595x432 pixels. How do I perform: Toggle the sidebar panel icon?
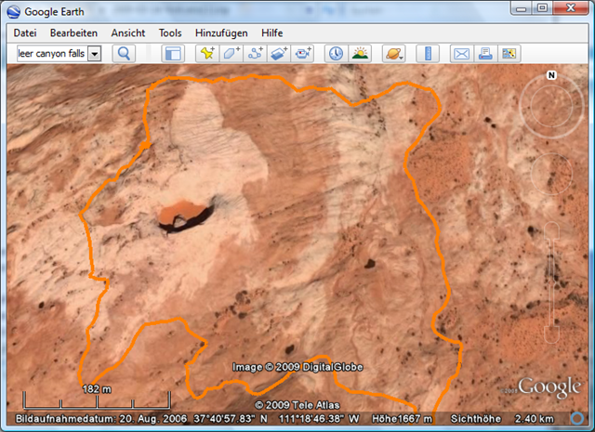point(173,54)
